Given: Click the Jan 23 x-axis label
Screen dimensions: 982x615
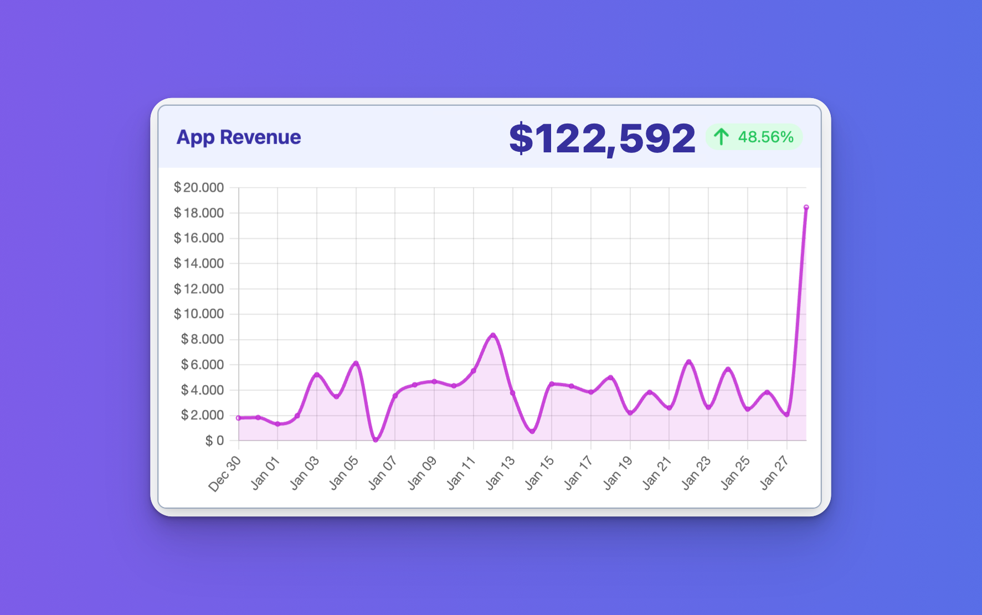Looking at the screenshot, I should 696,473.
